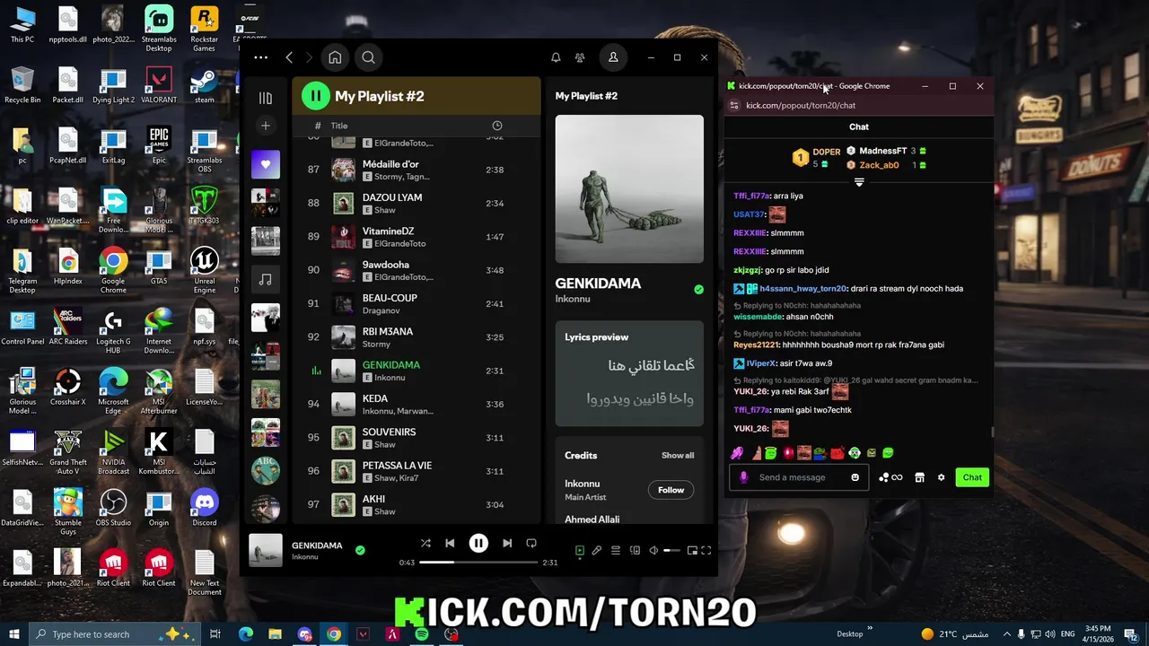Sort by the duration clock column
1149x646 pixels.
[497, 126]
